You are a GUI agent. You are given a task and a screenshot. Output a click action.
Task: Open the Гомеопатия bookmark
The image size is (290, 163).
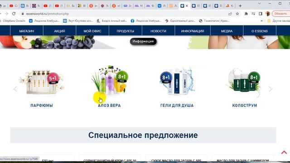tap(214, 21)
